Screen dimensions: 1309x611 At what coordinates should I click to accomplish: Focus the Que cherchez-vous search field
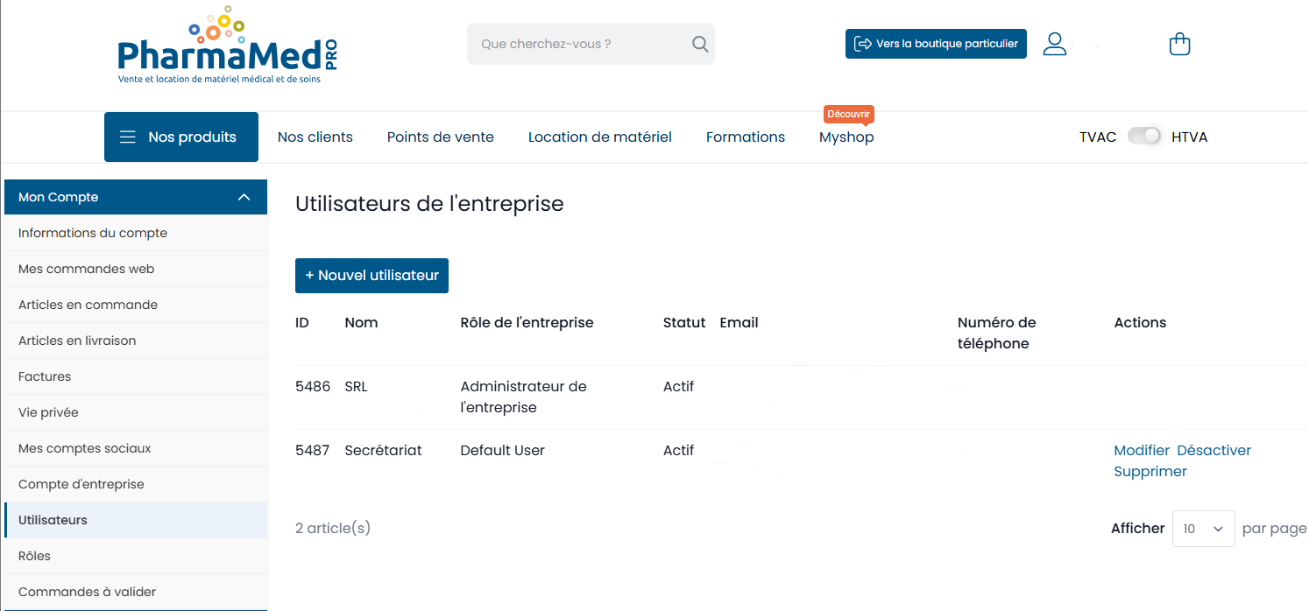pyautogui.click(x=578, y=44)
